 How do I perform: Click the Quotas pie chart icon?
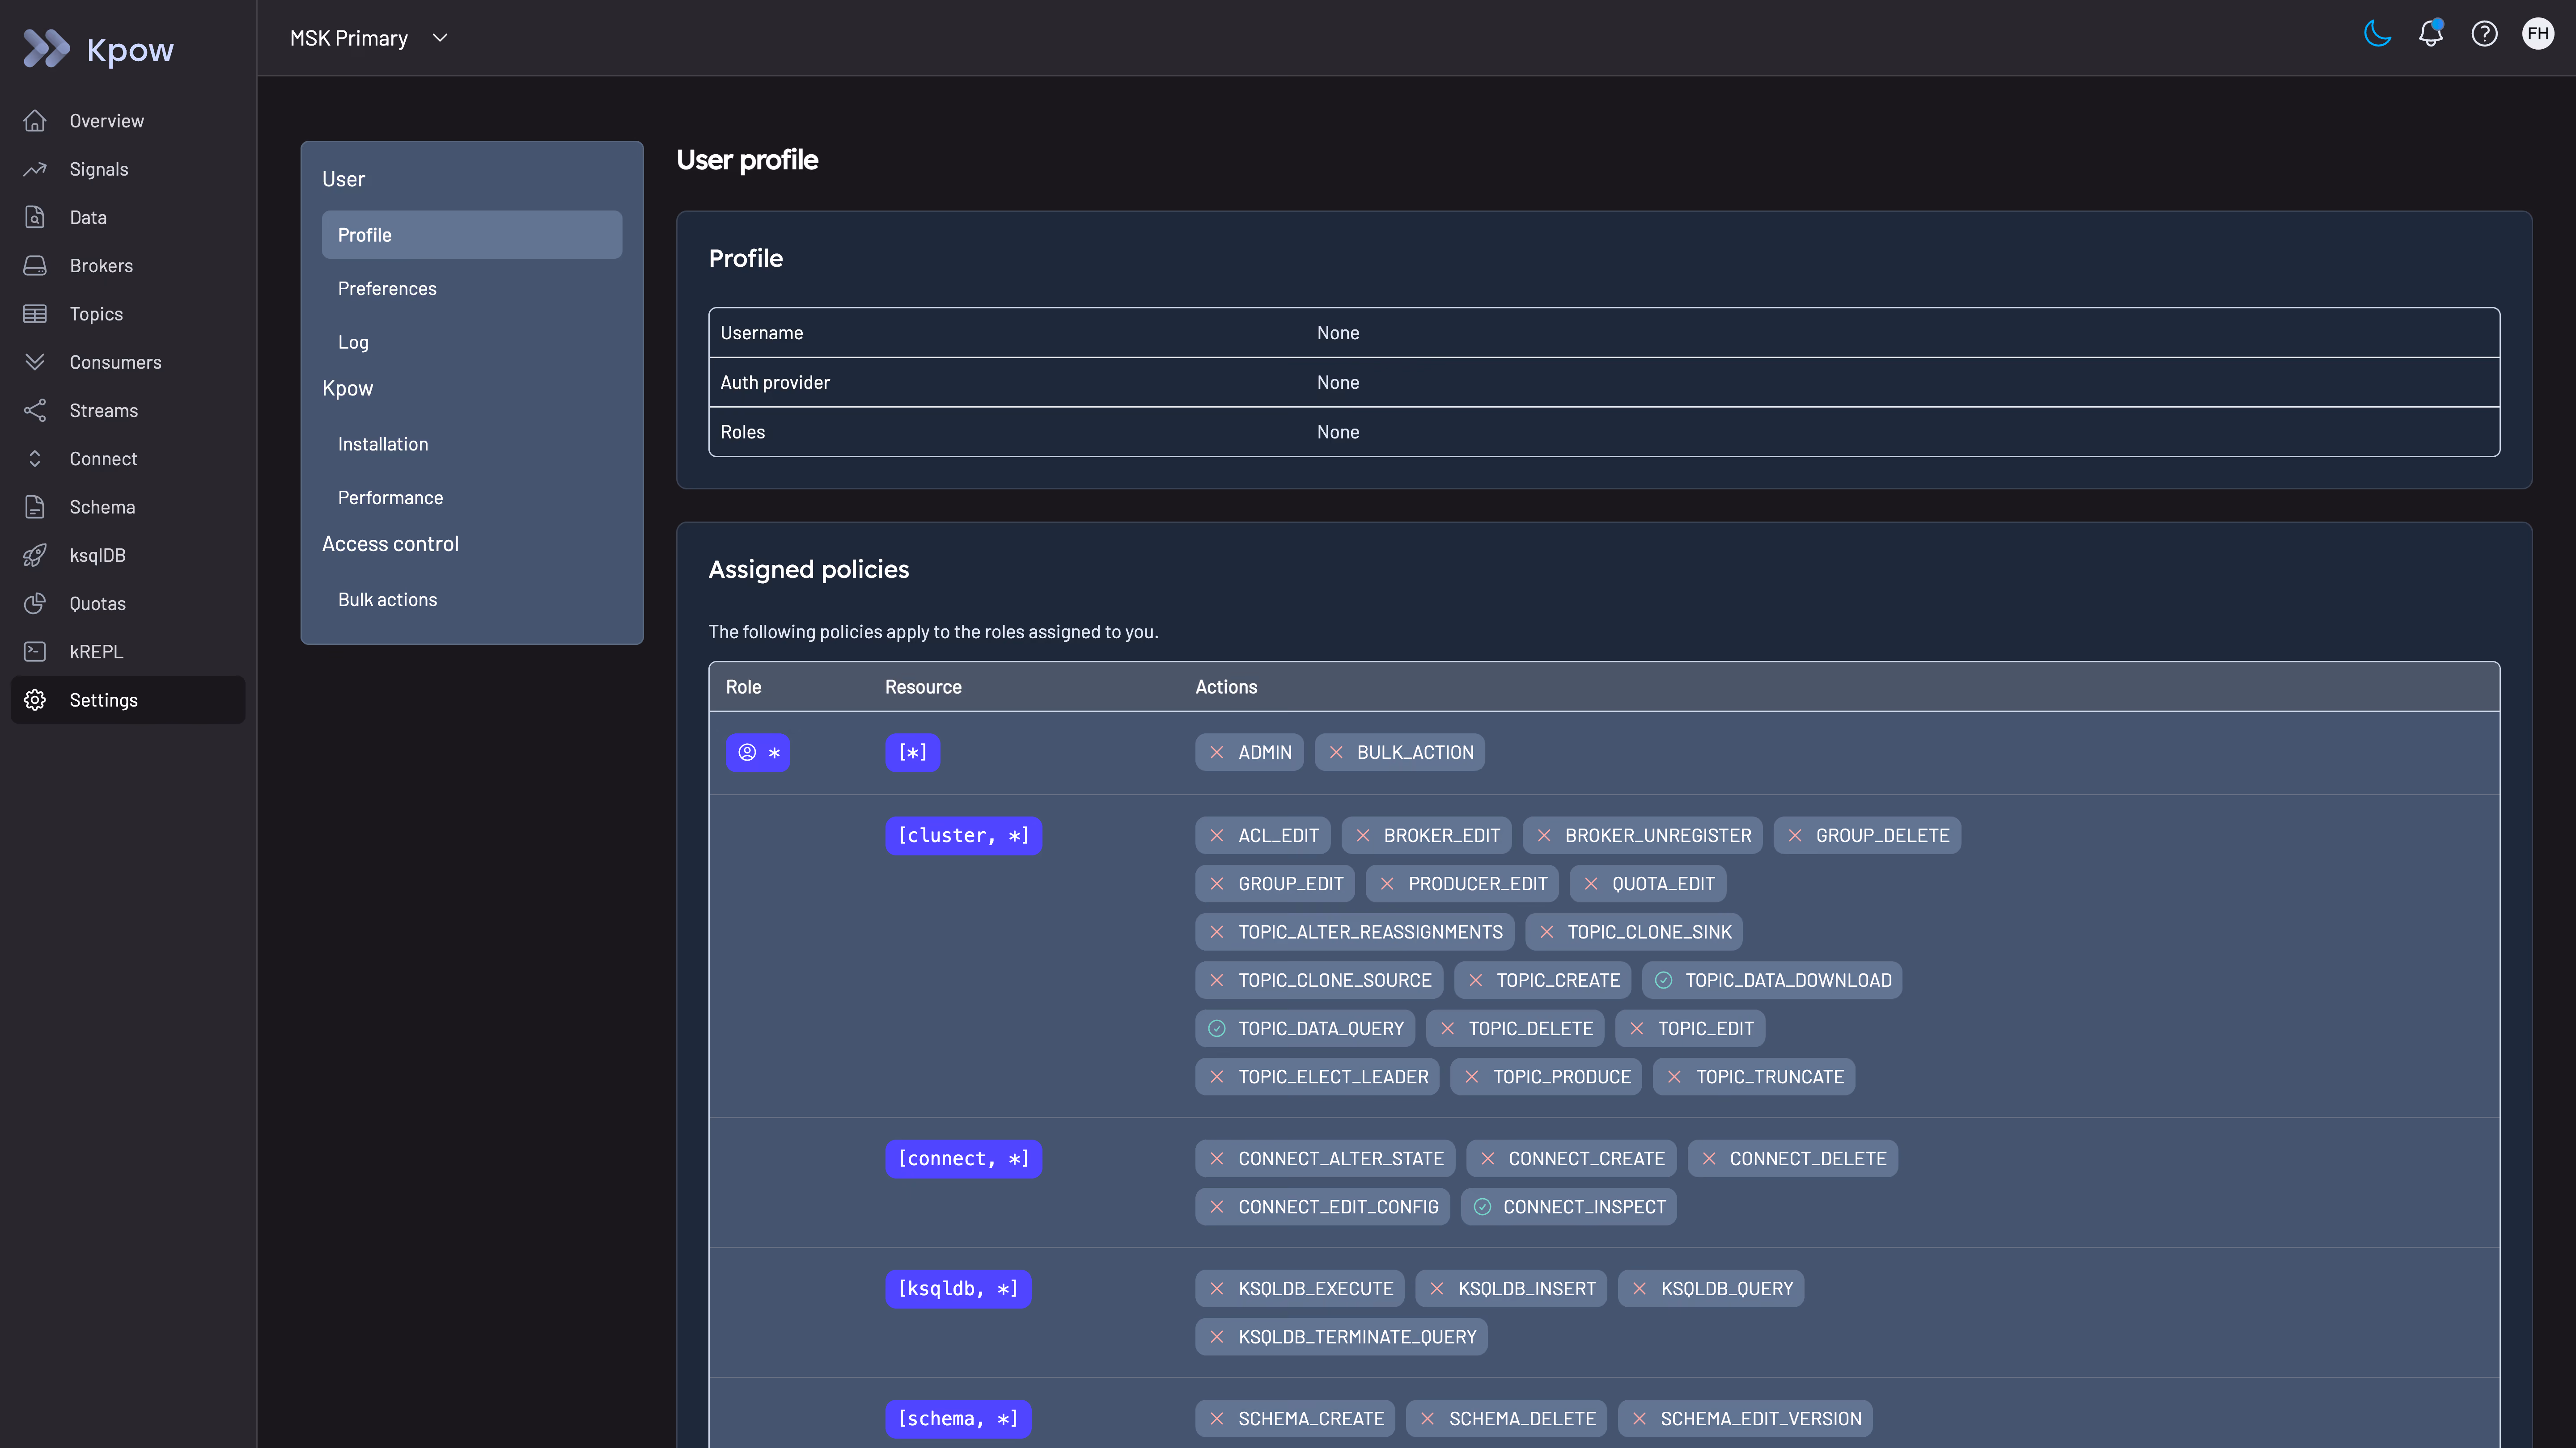35,604
